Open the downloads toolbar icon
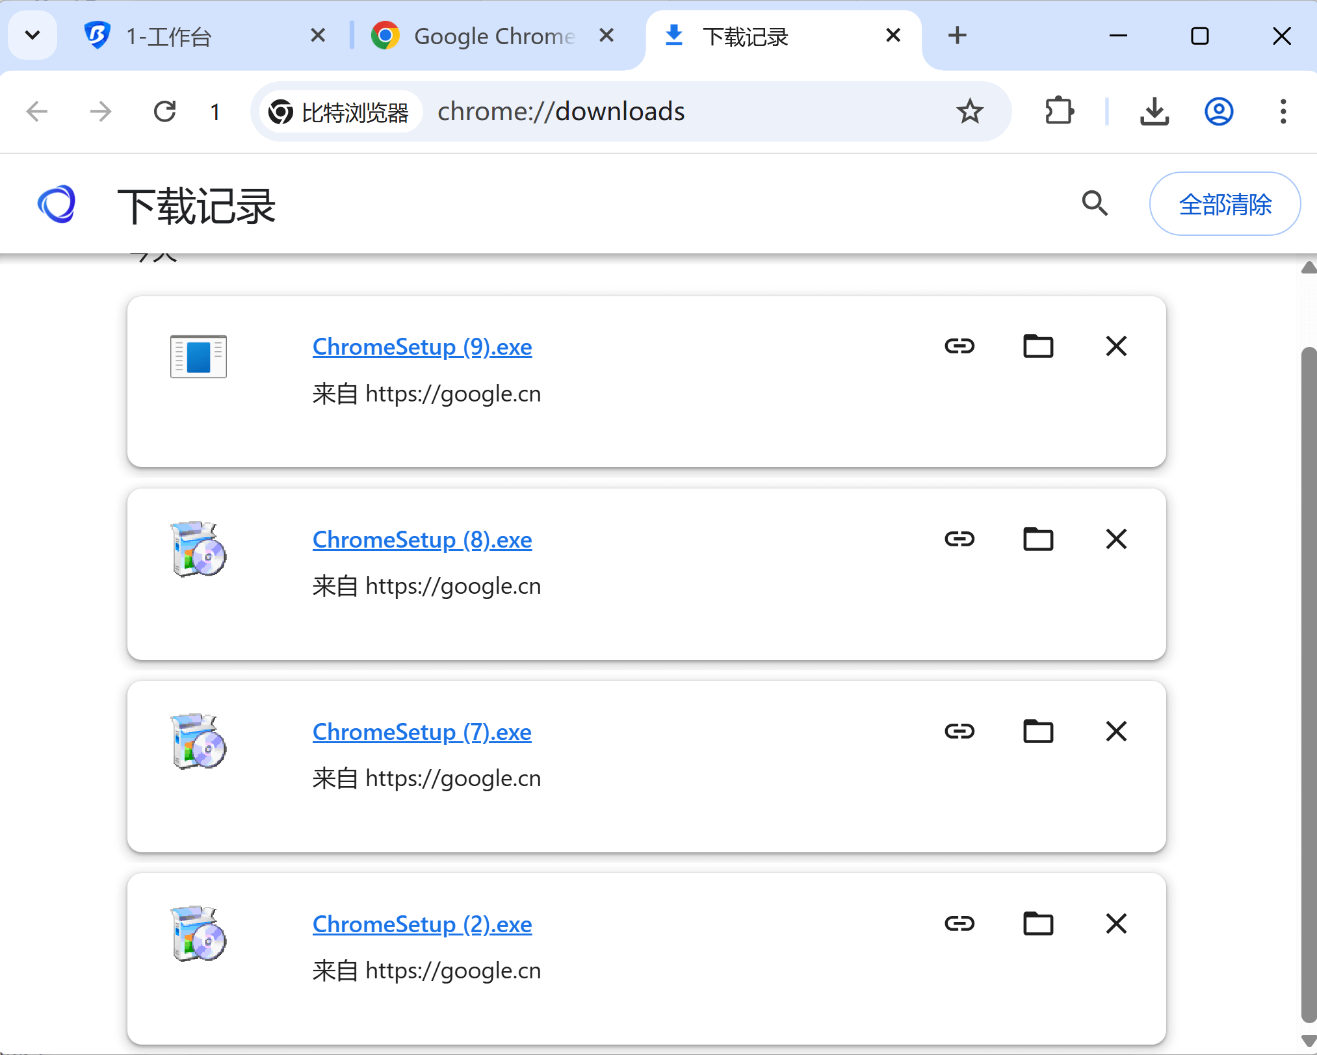Image resolution: width=1317 pixels, height=1055 pixels. pos(1154,111)
